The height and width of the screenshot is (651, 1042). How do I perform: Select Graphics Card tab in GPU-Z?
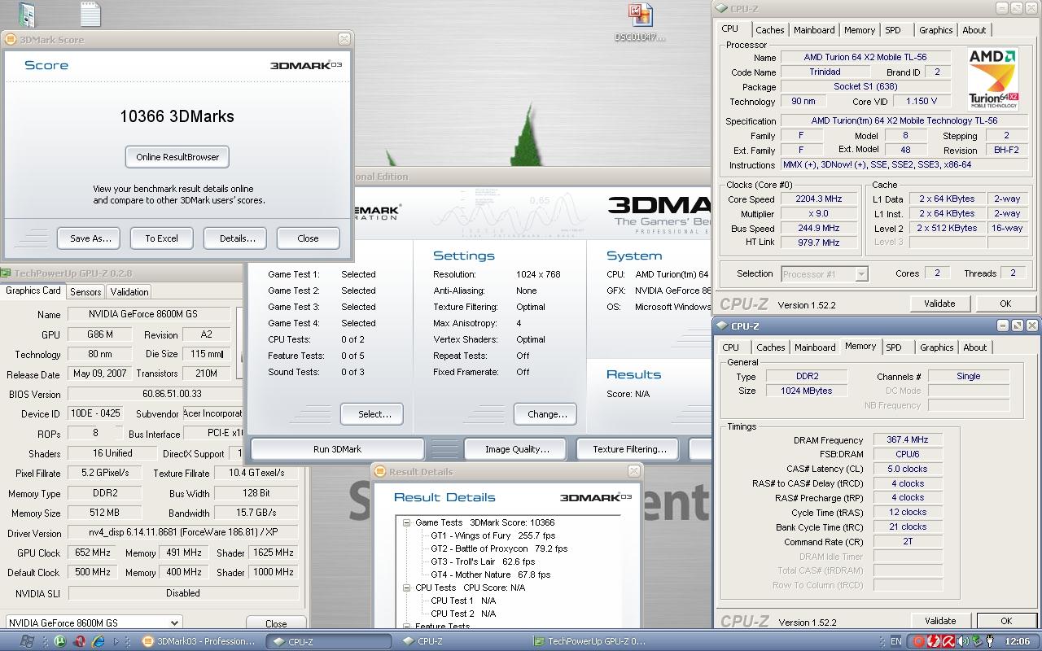coord(33,291)
